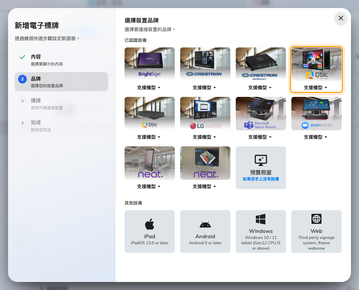The image size is (359, 290).
Task: Select the LG webOS brand card
Action: (x=205, y=114)
